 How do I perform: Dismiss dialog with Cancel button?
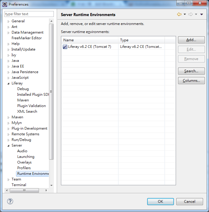[x=190, y=202]
